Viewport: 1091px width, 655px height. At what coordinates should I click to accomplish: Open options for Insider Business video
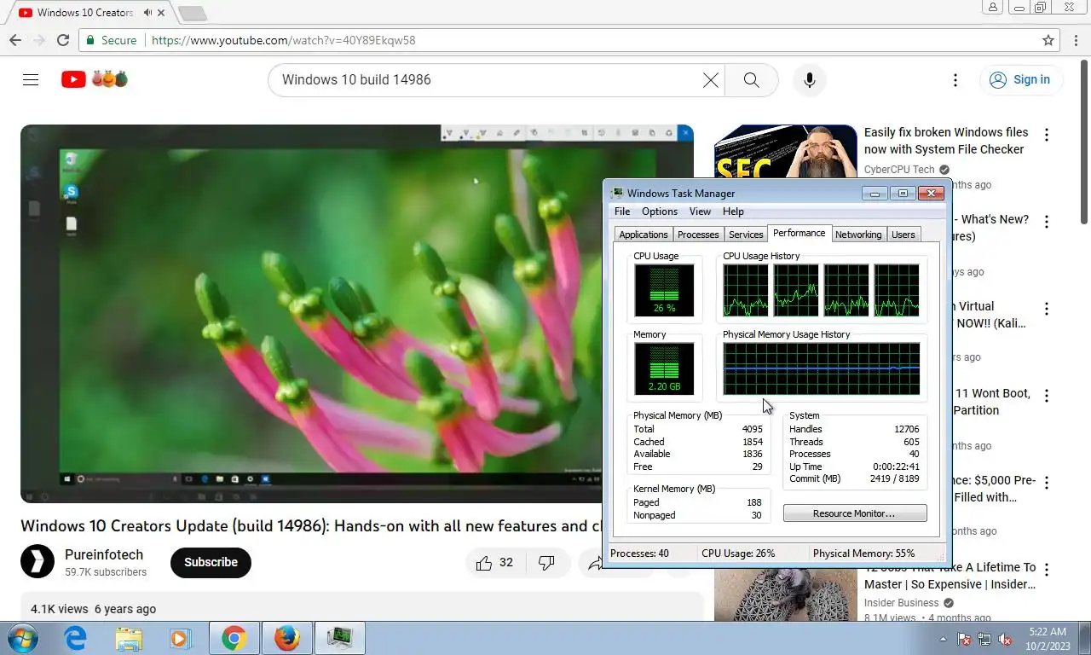(x=1047, y=570)
